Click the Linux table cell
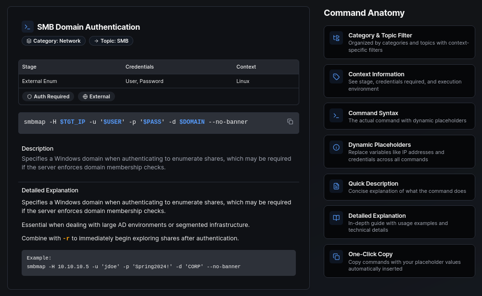Viewport: 482px width, 296px height. [x=243, y=81]
